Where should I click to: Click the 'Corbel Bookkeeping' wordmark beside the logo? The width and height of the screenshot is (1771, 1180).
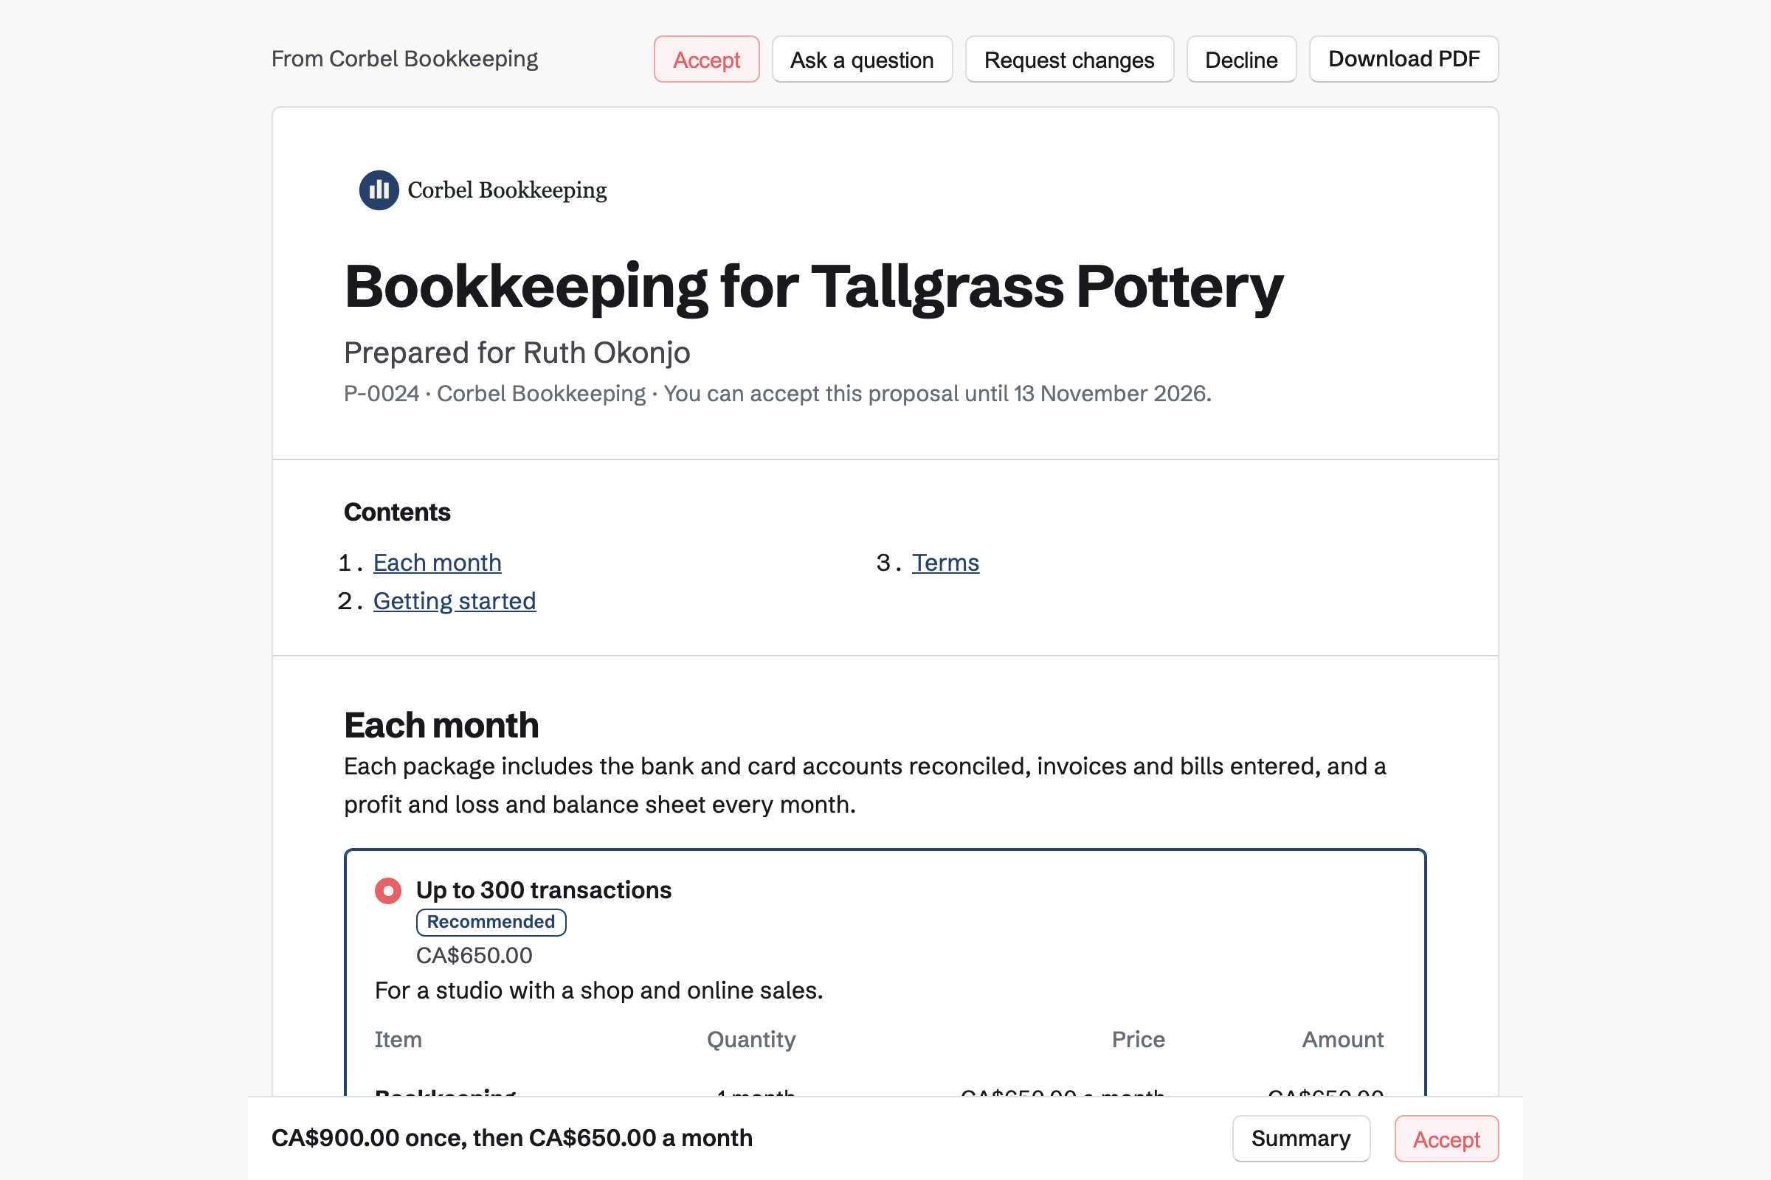tap(508, 190)
